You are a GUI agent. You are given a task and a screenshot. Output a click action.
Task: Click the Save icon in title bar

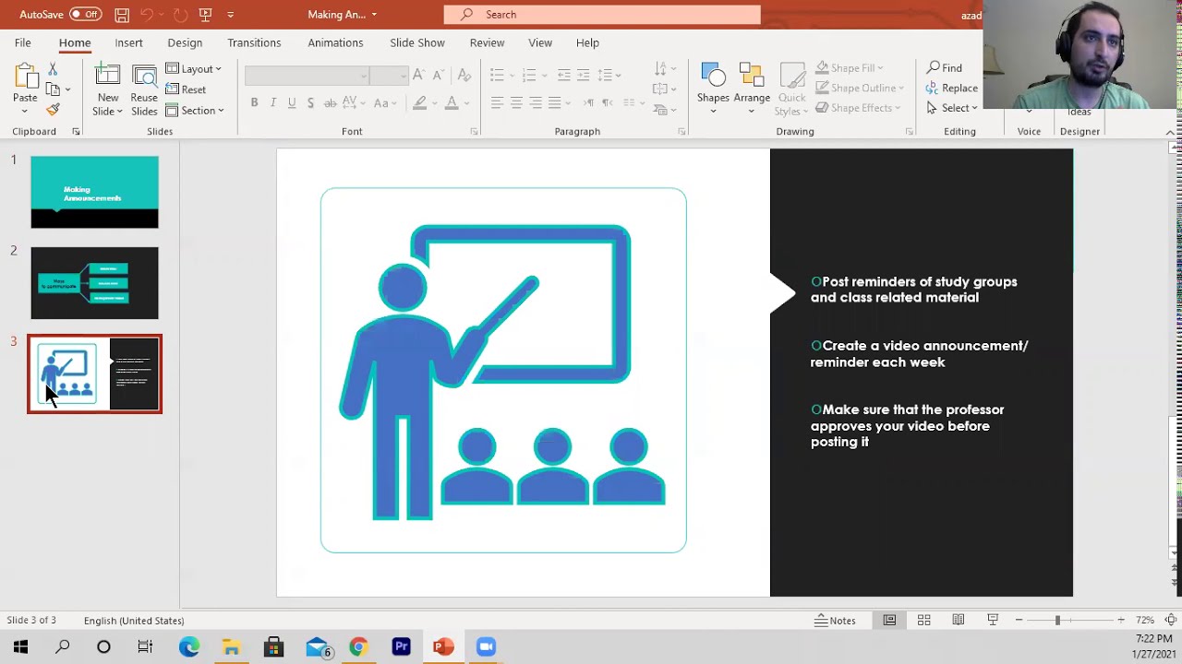tap(122, 14)
